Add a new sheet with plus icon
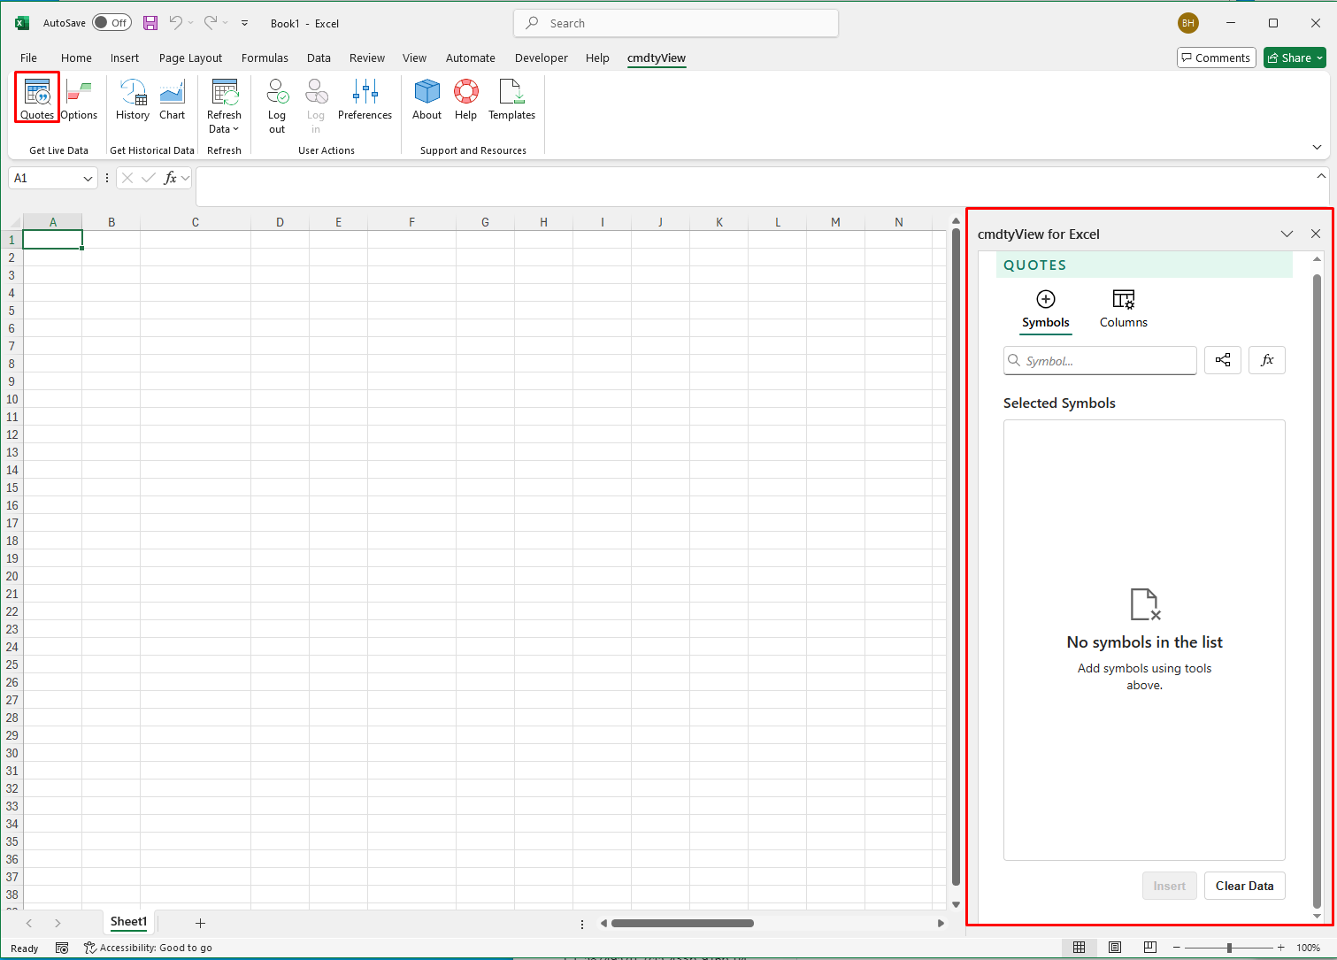This screenshot has width=1337, height=960. [x=200, y=923]
